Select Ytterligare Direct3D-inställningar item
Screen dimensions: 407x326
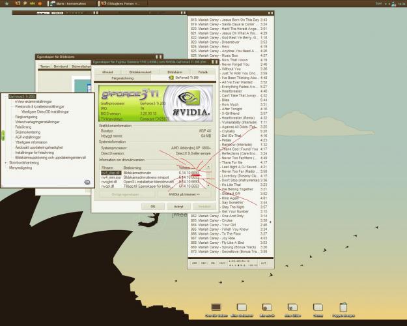point(45,111)
